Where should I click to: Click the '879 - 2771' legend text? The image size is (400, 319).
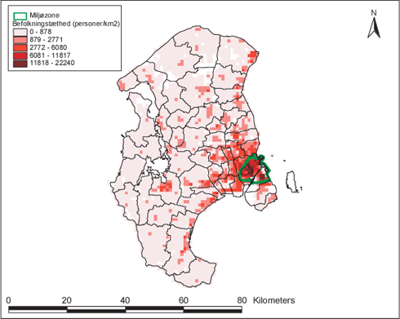point(47,40)
